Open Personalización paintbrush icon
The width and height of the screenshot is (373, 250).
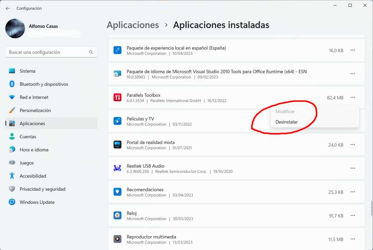click(x=12, y=110)
